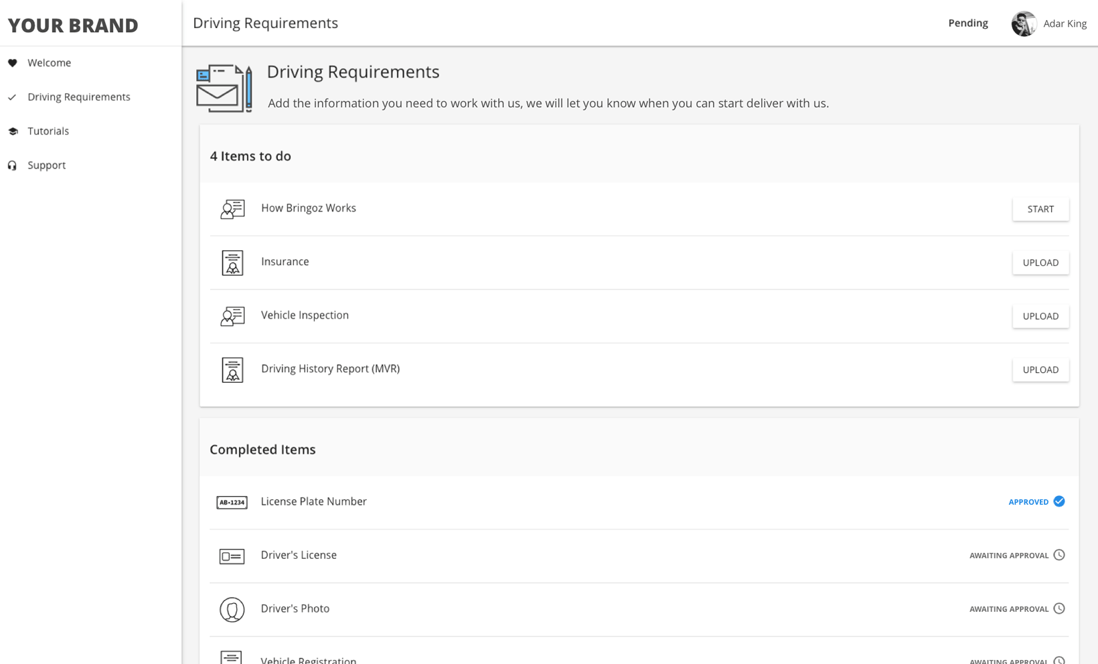Click the License Plate Number label

point(313,501)
